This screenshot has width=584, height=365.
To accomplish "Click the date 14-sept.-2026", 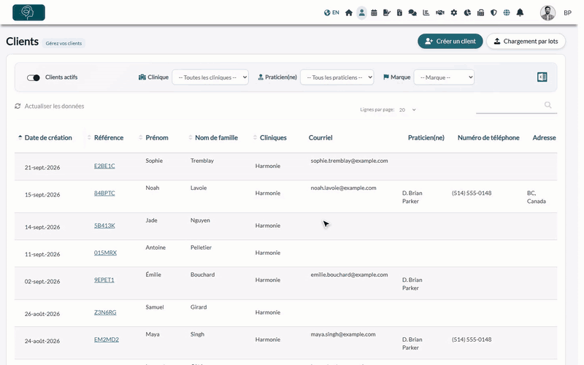I will [42, 227].
